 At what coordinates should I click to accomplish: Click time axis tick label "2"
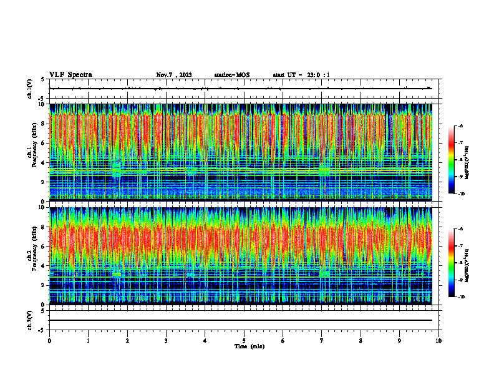click(x=127, y=341)
